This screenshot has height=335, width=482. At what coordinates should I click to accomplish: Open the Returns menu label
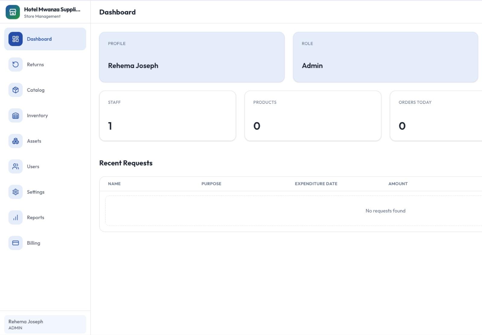(35, 64)
